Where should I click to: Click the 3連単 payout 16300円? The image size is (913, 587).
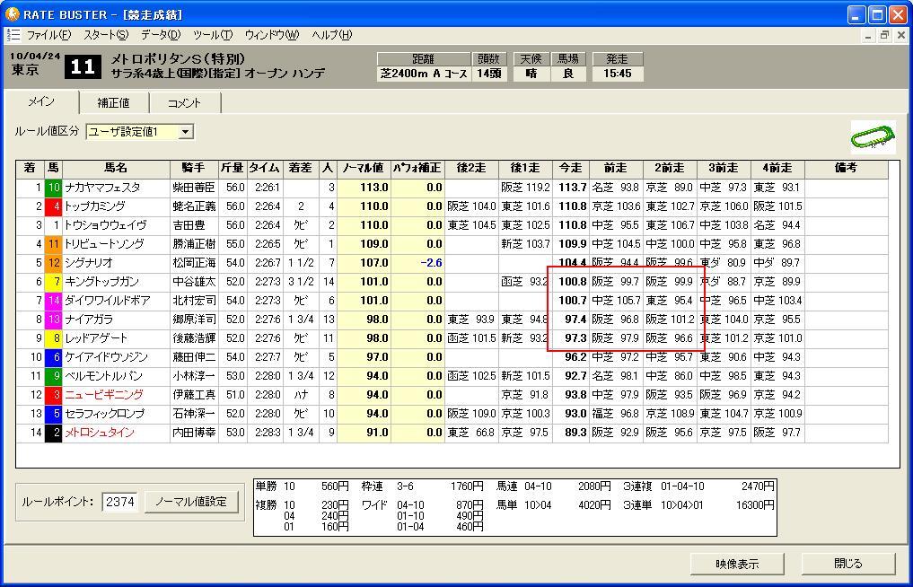(x=755, y=505)
